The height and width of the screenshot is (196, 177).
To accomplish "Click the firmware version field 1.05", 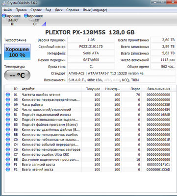I will (91, 40).
